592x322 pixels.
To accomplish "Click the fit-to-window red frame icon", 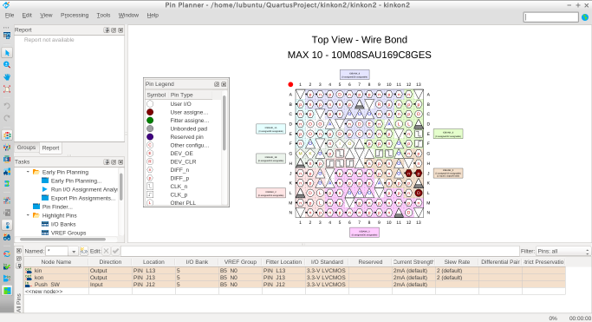I will (7, 89).
